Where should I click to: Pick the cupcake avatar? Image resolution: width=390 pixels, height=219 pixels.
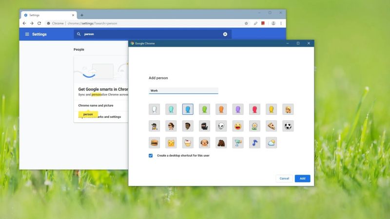(x=188, y=143)
